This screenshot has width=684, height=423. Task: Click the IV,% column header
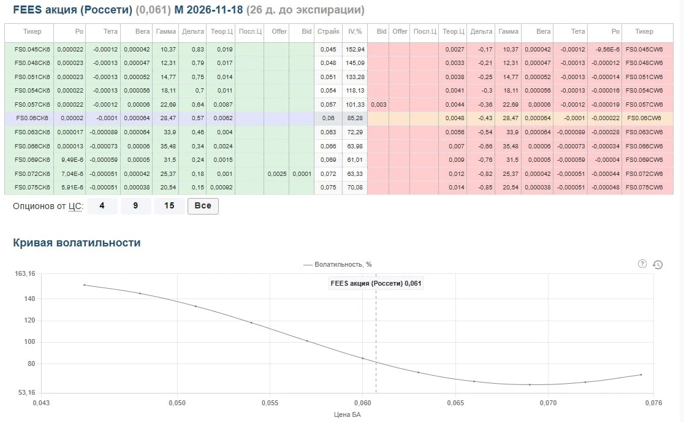click(355, 31)
